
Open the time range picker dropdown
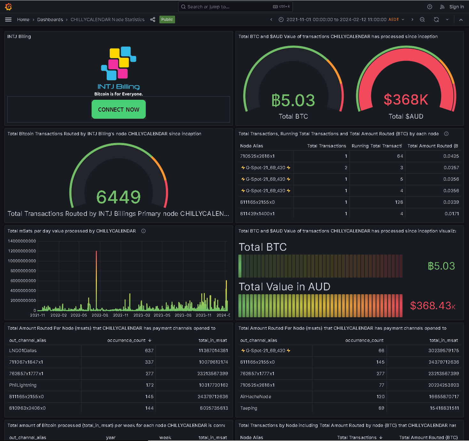[x=341, y=20]
